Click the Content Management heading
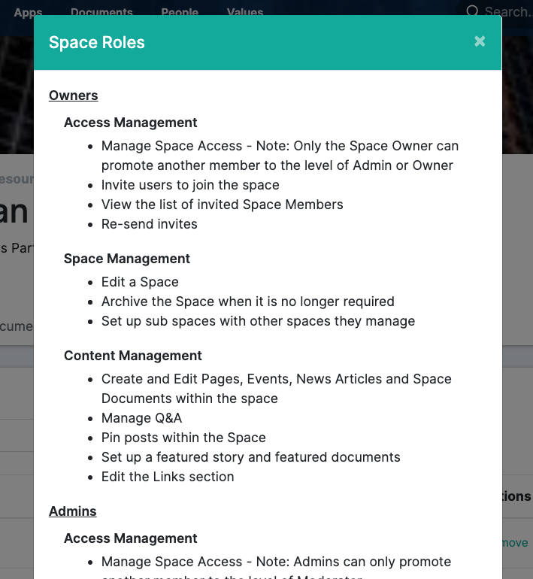 (x=133, y=356)
